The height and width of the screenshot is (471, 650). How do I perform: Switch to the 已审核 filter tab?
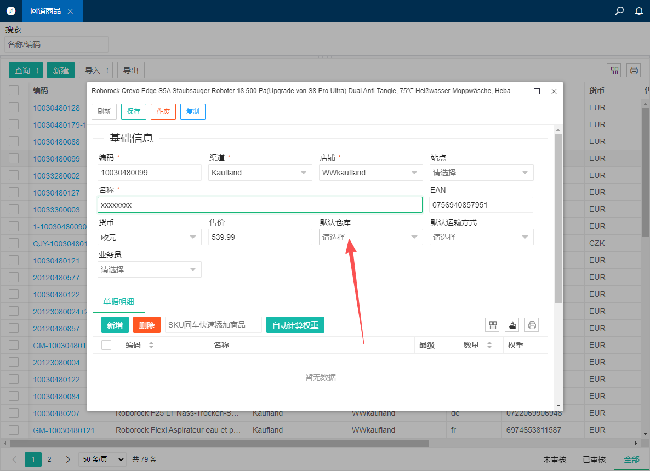(x=594, y=459)
